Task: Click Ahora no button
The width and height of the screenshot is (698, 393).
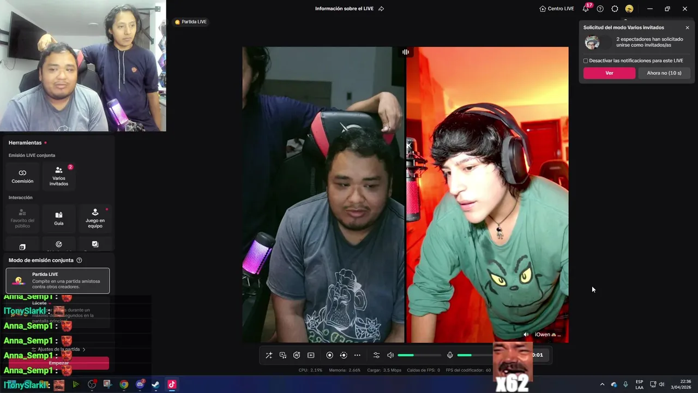Action: tap(664, 73)
